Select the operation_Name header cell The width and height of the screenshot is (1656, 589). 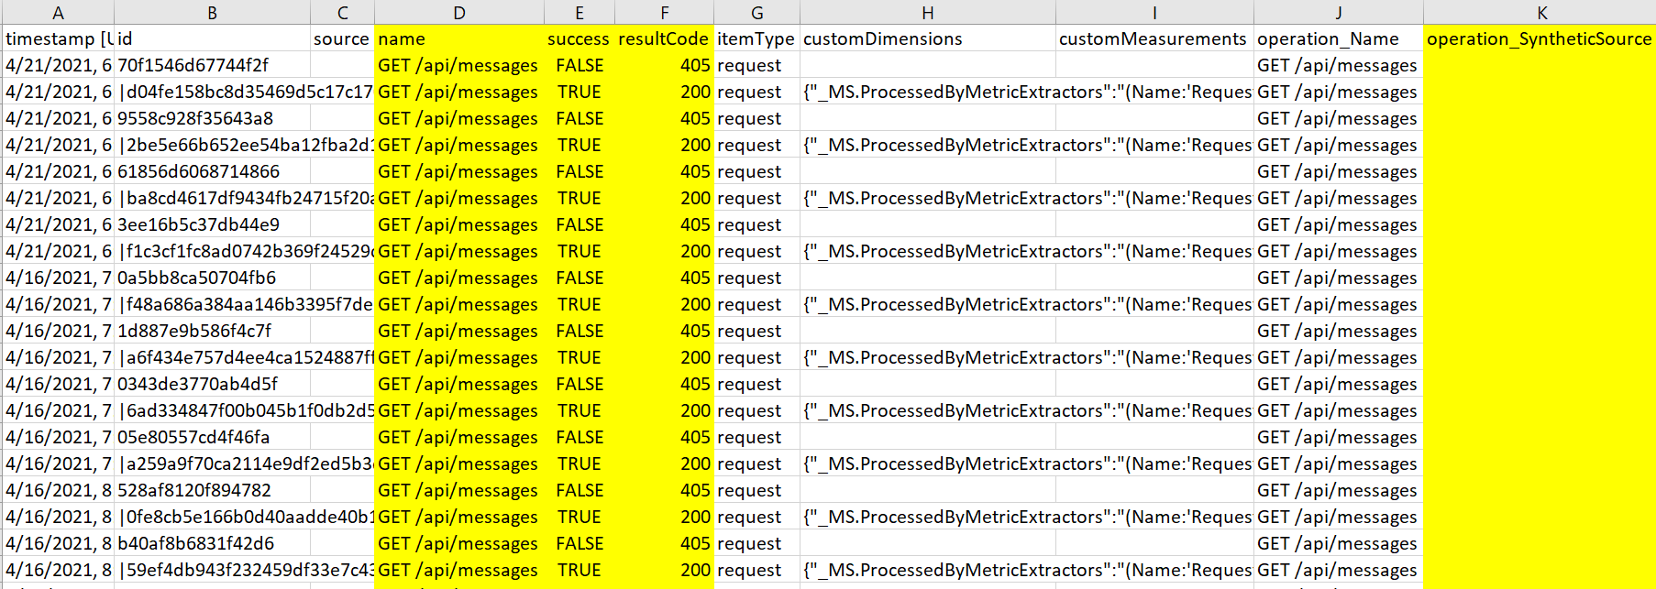(1337, 38)
